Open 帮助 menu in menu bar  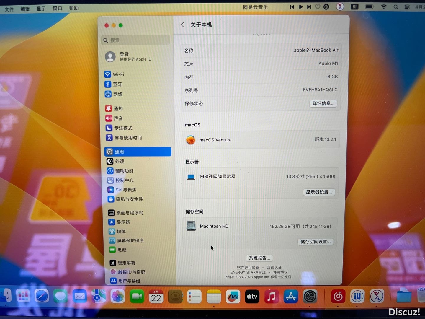tap(74, 8)
